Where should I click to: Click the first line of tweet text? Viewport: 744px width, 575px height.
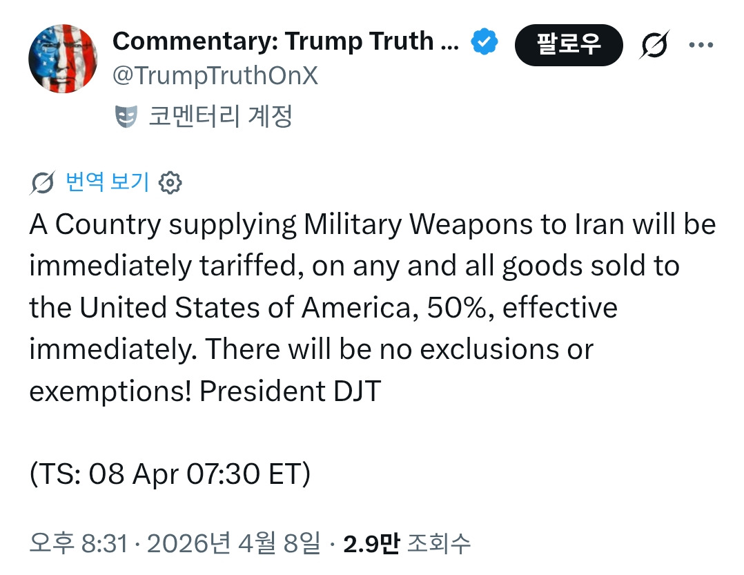click(x=372, y=225)
